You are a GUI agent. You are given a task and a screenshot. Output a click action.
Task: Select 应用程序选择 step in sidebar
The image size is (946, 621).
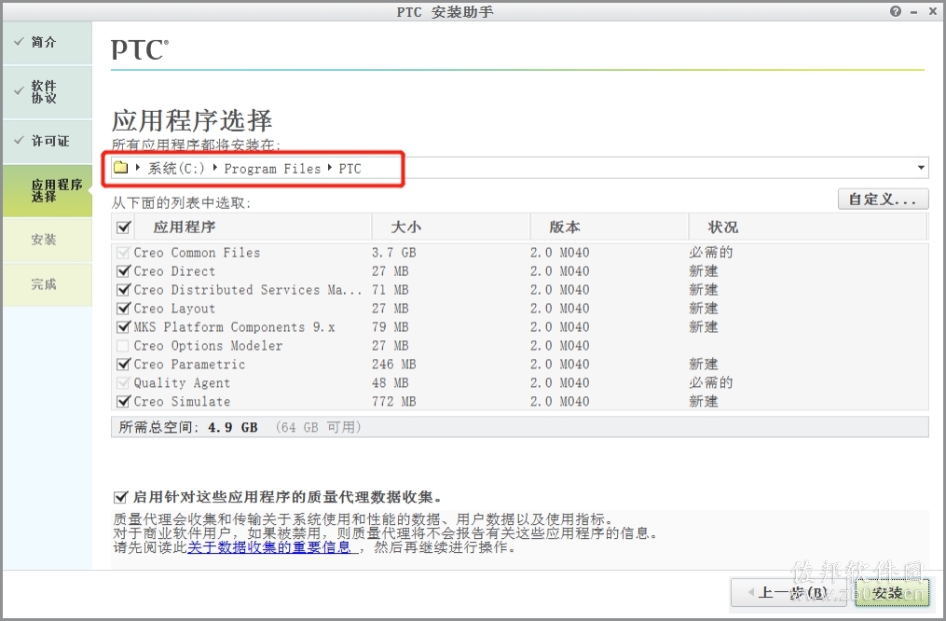click(x=48, y=191)
